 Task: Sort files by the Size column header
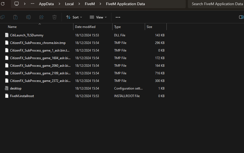coord(149,27)
